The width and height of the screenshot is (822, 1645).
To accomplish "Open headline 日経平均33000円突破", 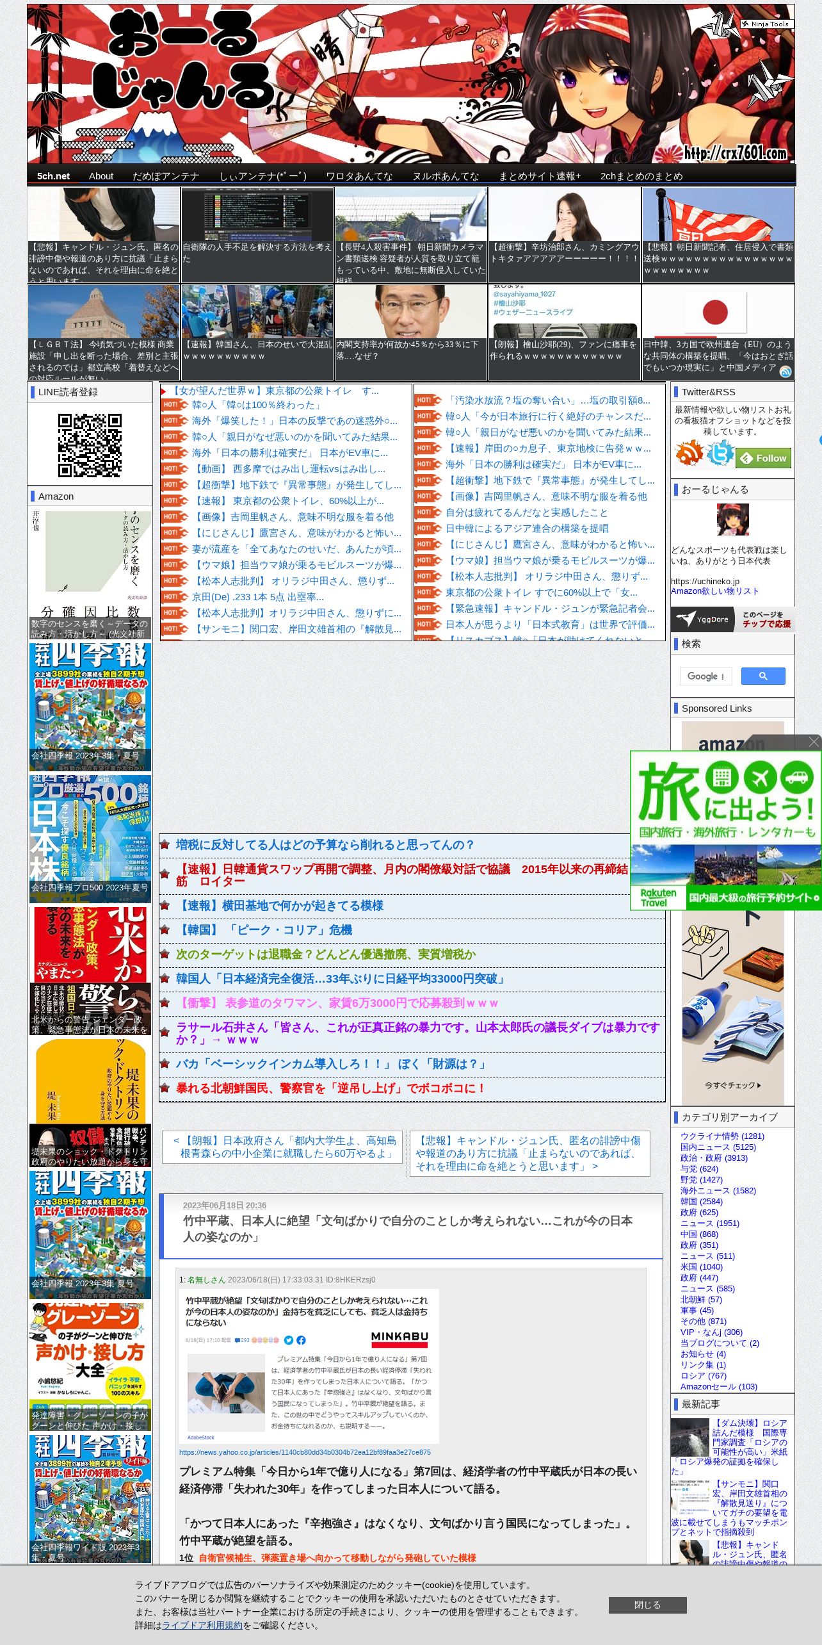I will [341, 978].
